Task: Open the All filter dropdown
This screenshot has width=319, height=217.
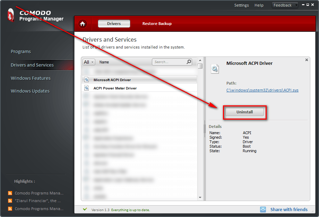Action: [88, 62]
